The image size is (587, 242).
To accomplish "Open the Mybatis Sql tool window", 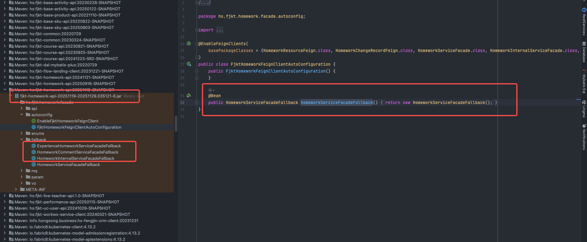I will click(583, 81).
